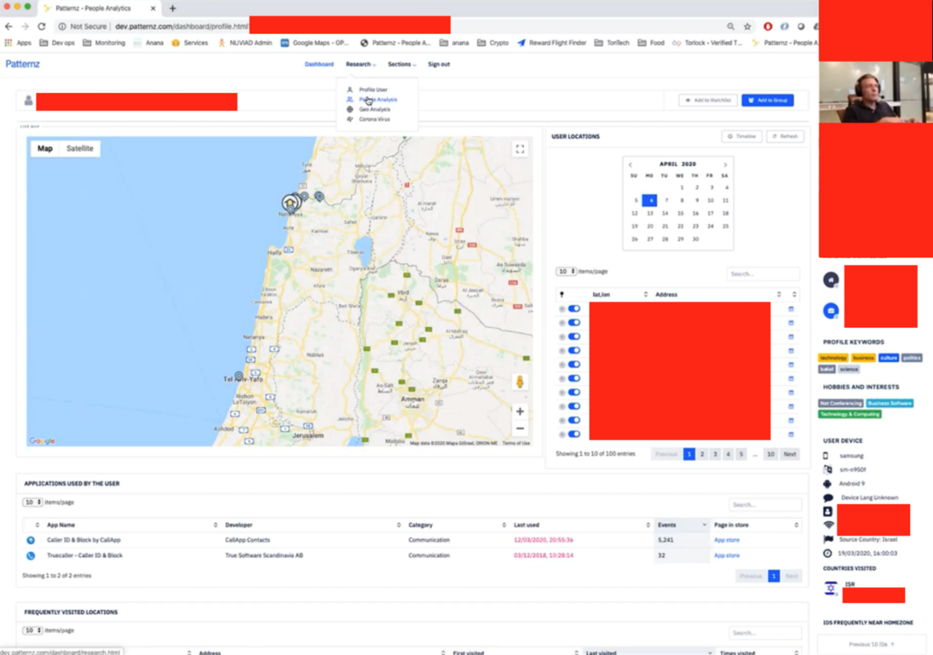Focus the User Locations search field
Viewport: 933px width, 655px height.
763,274
